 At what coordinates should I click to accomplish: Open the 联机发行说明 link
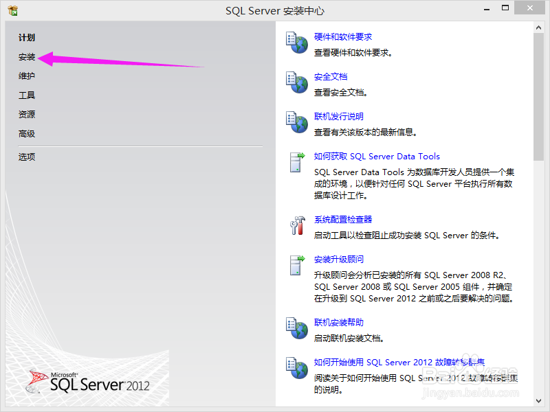click(x=338, y=116)
